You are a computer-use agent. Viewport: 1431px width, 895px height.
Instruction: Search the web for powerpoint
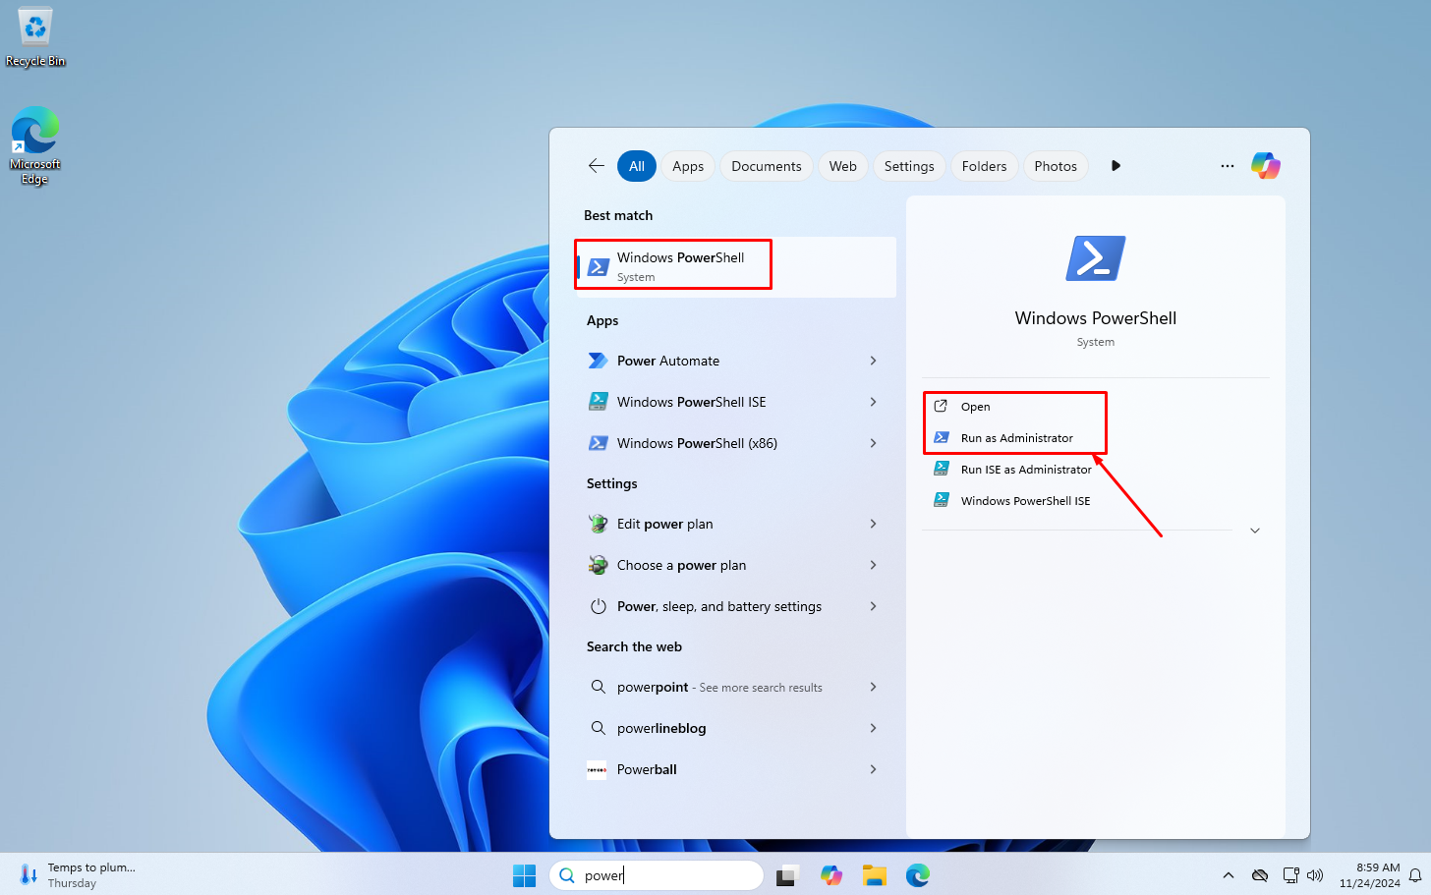click(x=718, y=687)
